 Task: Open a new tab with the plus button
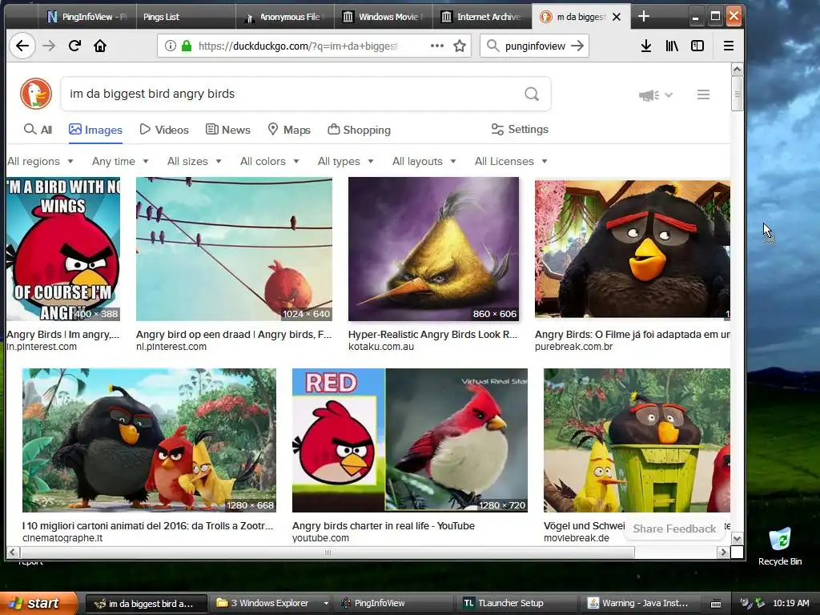pos(644,17)
